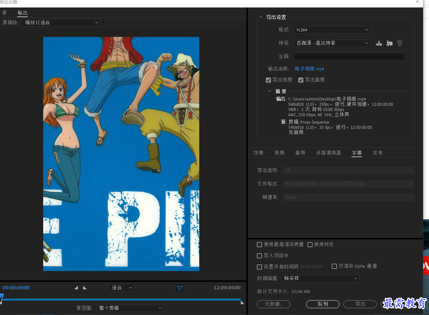Image resolution: width=429 pixels, height=315 pixels.
Task: Switch to the 效果 tab
Action: 258,153
